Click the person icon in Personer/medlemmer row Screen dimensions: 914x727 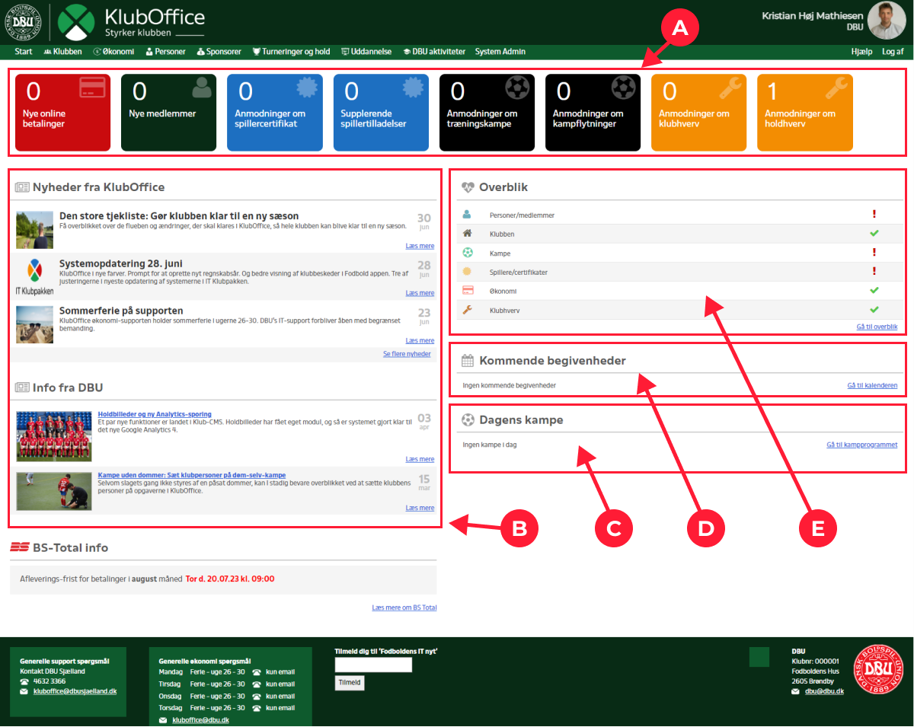[467, 215]
